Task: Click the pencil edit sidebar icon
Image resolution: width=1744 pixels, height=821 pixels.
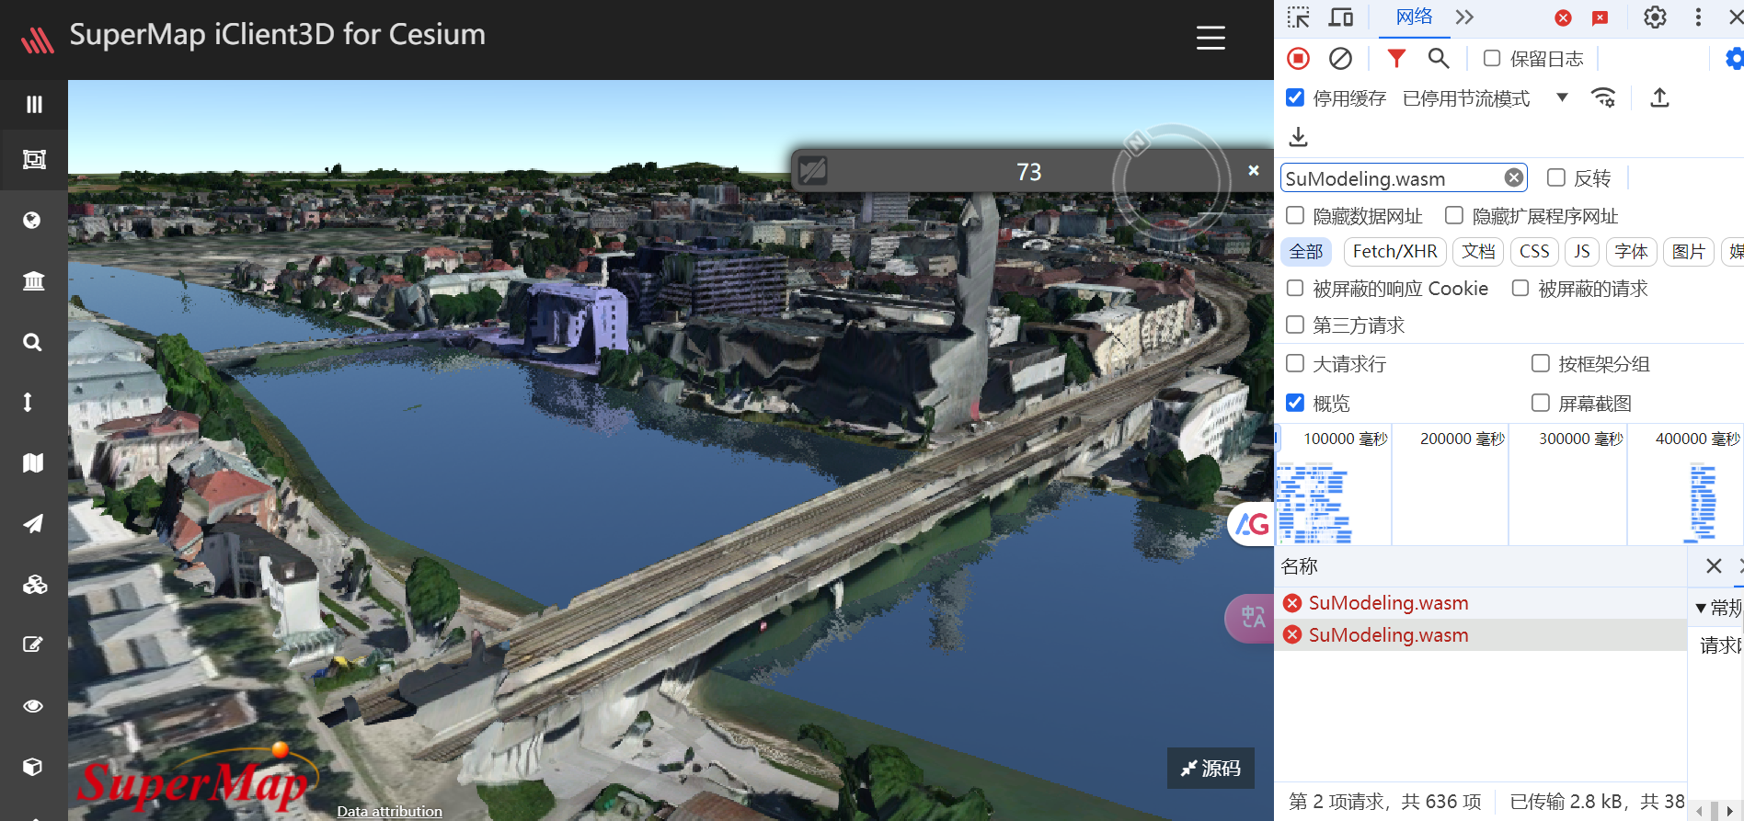Action: (x=33, y=644)
